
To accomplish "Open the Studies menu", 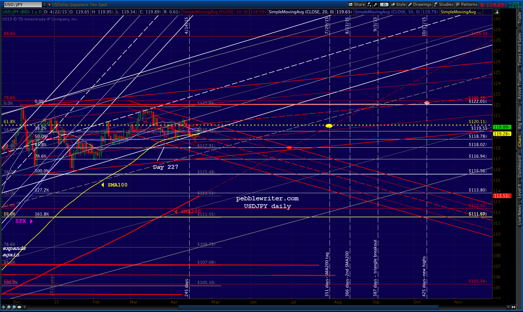I will click(444, 4).
